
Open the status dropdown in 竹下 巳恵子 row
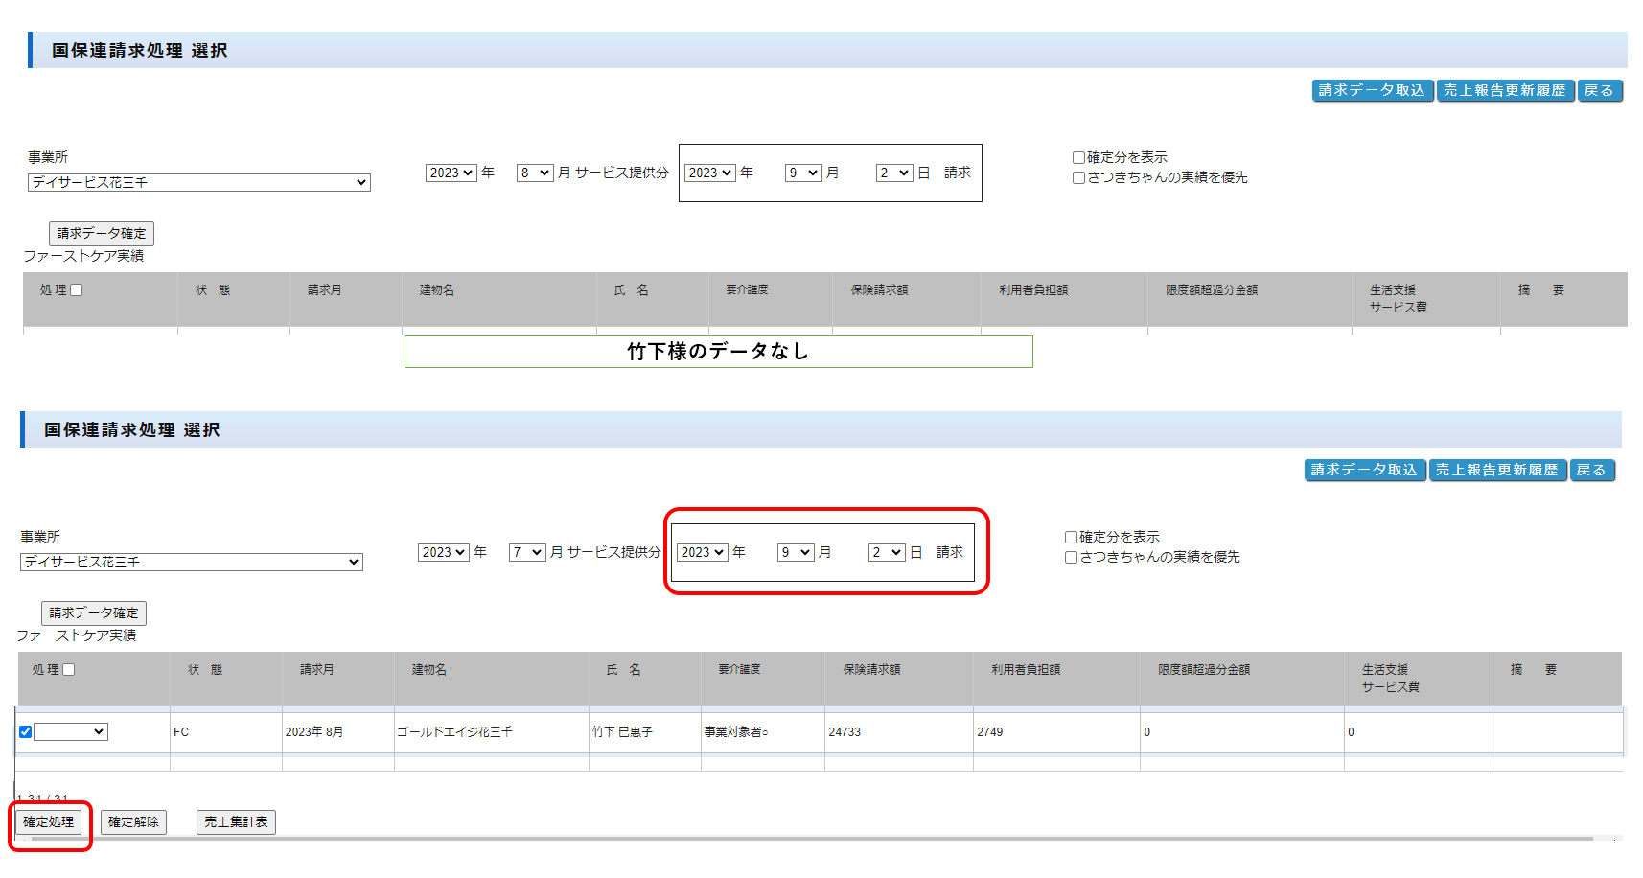[x=71, y=732]
